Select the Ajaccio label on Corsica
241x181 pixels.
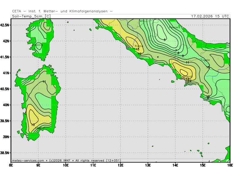tap(37, 45)
